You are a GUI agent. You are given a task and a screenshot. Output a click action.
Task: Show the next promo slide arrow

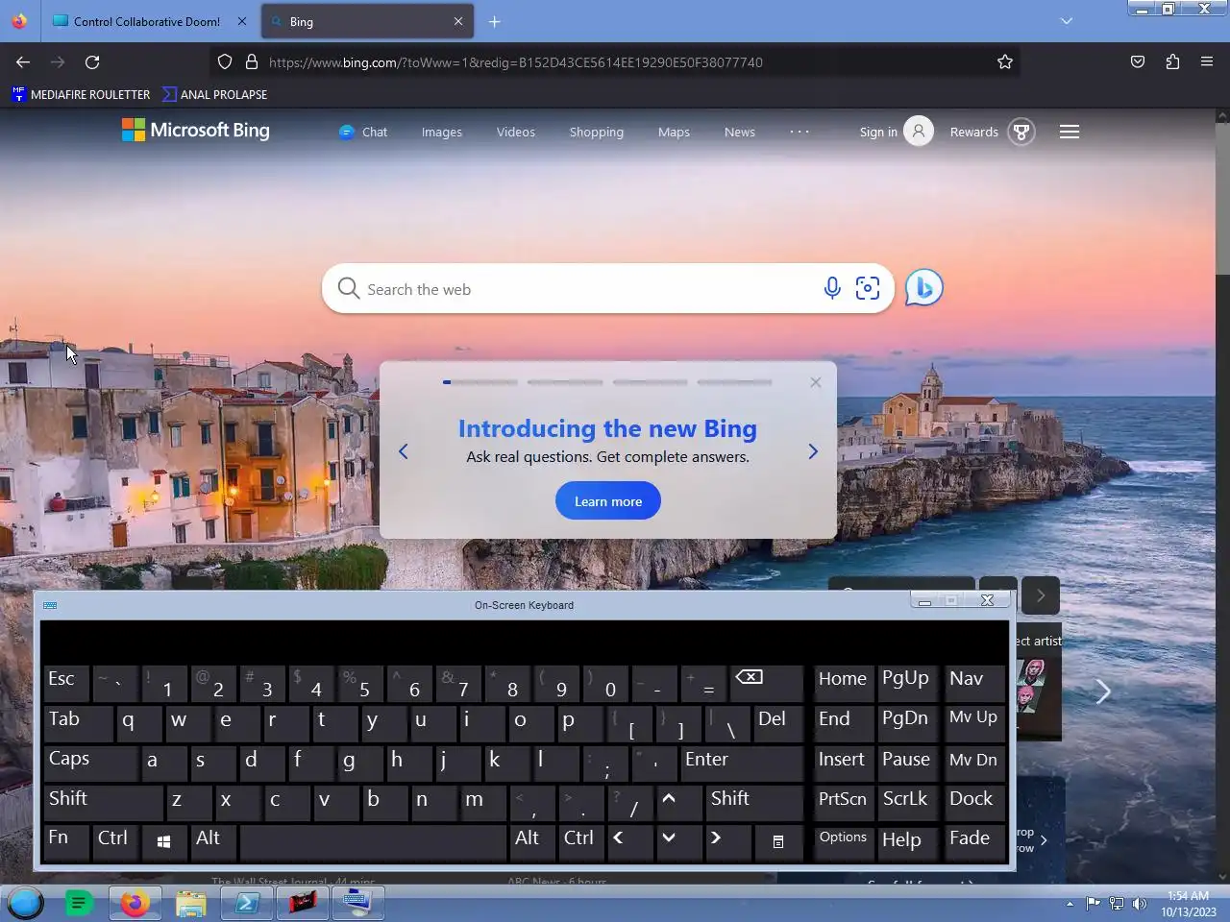pyautogui.click(x=813, y=451)
